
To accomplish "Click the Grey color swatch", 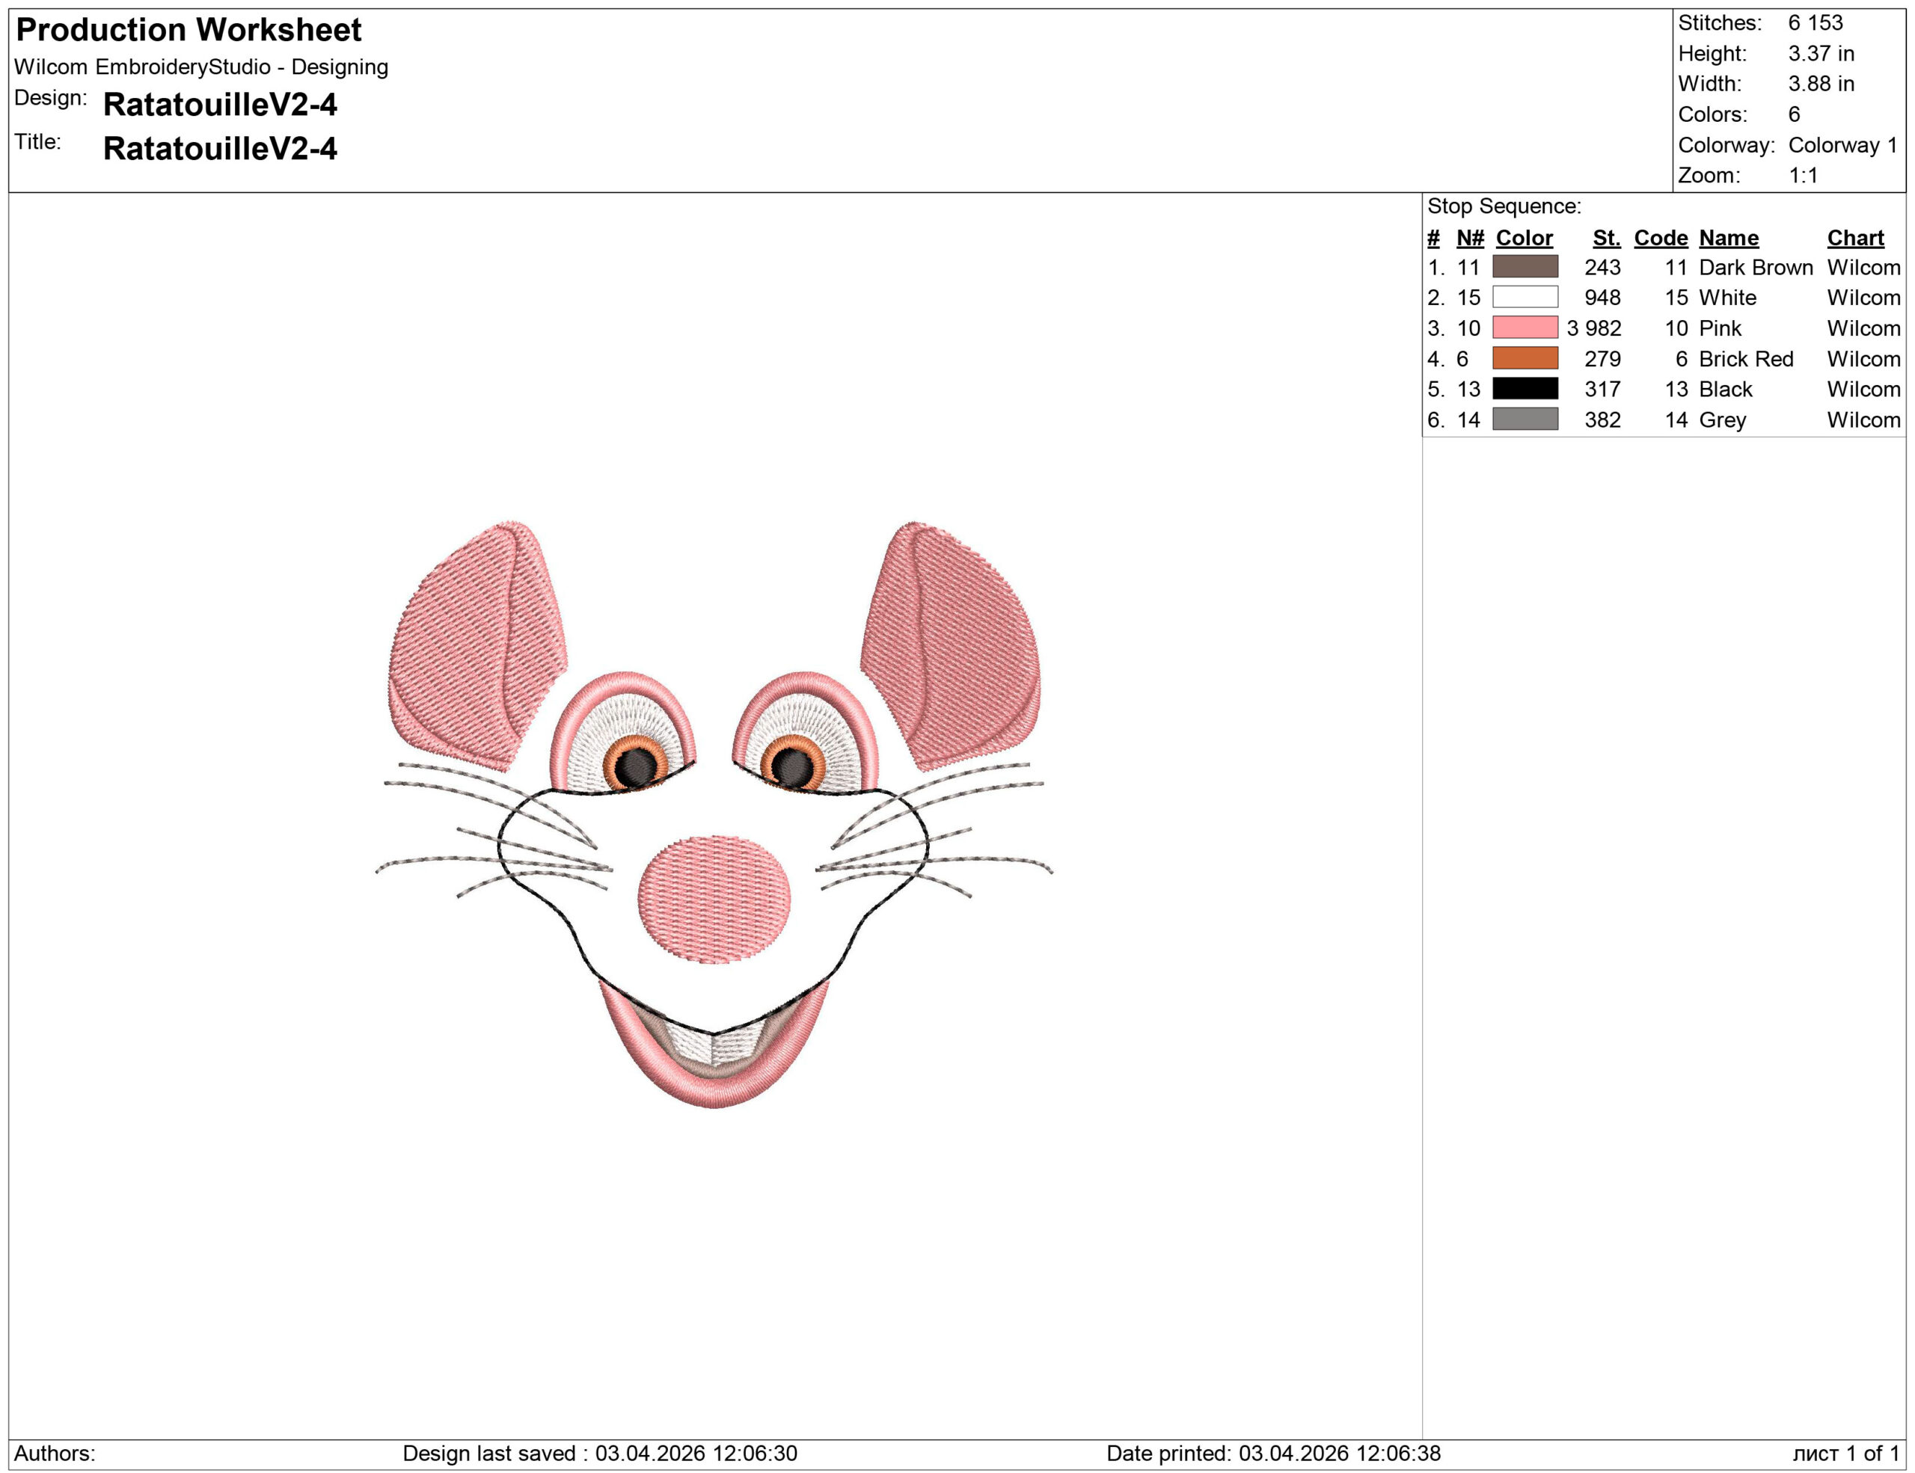I will [1525, 419].
